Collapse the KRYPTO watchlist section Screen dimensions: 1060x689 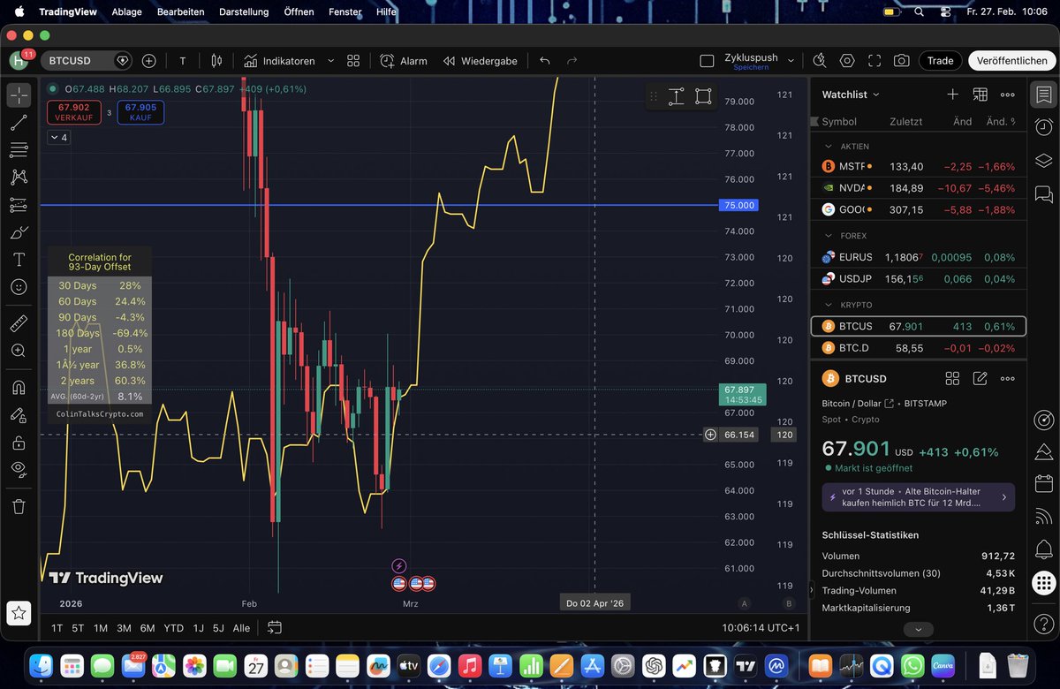pyautogui.click(x=829, y=305)
